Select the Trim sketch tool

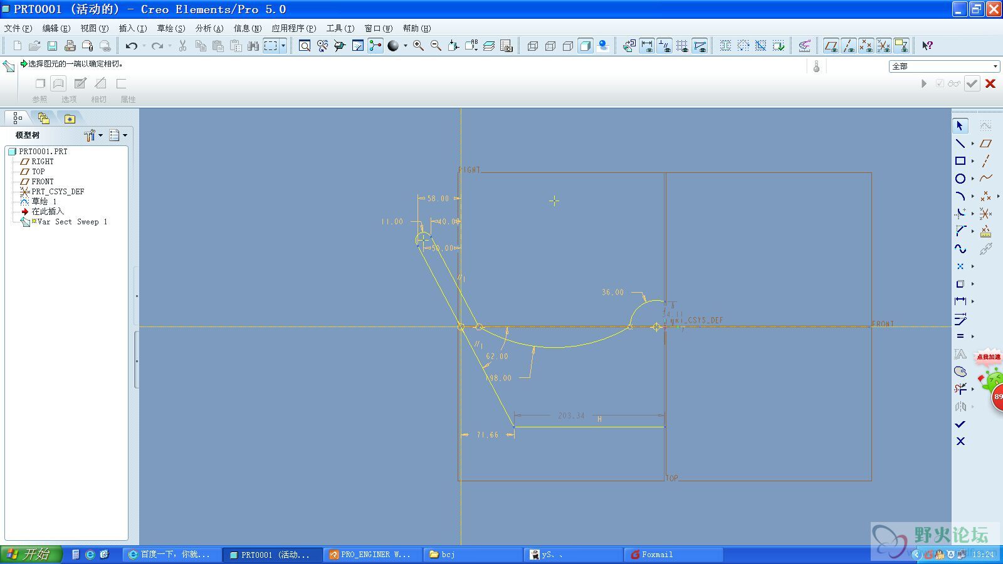960,389
